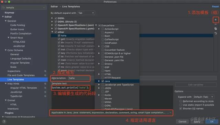The image size is (220, 125).
Task: Click the duplicate template copy icon
Action: 216,29
